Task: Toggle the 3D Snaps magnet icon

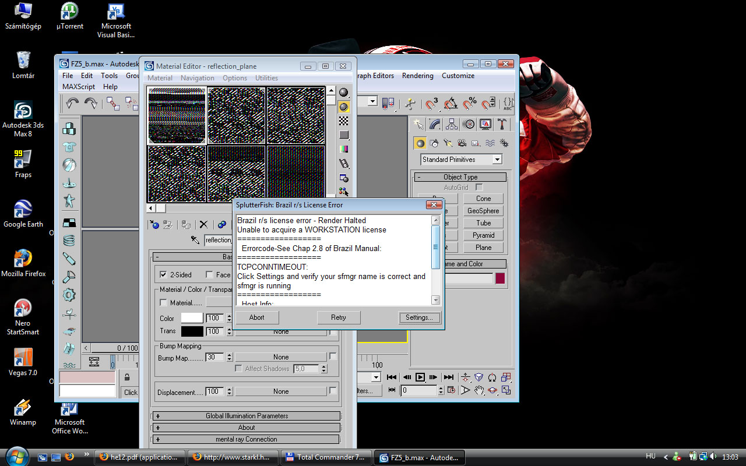Action: pos(432,104)
